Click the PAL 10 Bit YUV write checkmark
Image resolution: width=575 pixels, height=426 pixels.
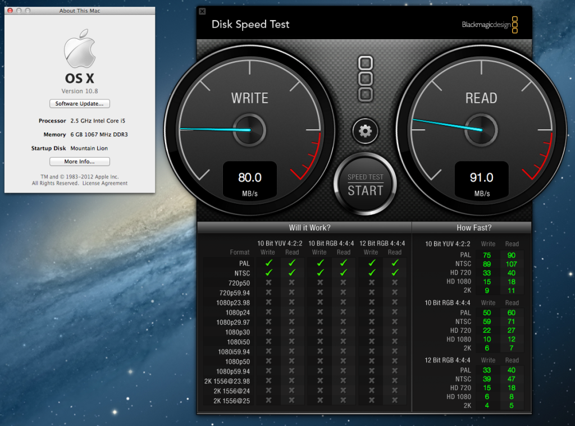coord(269,263)
